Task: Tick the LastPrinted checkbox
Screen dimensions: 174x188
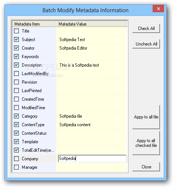Action: pyautogui.click(x=16, y=91)
